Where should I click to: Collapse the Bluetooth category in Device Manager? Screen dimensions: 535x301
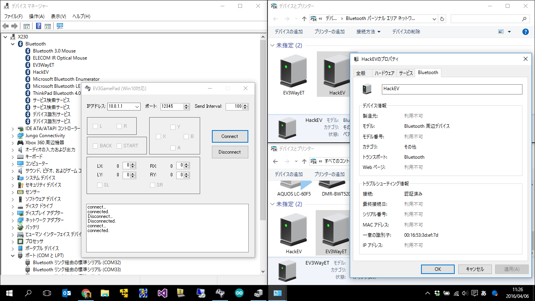[13, 44]
